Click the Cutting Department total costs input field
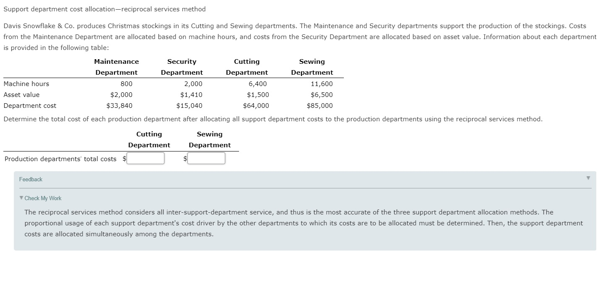This screenshot has height=282, width=603. (146, 158)
